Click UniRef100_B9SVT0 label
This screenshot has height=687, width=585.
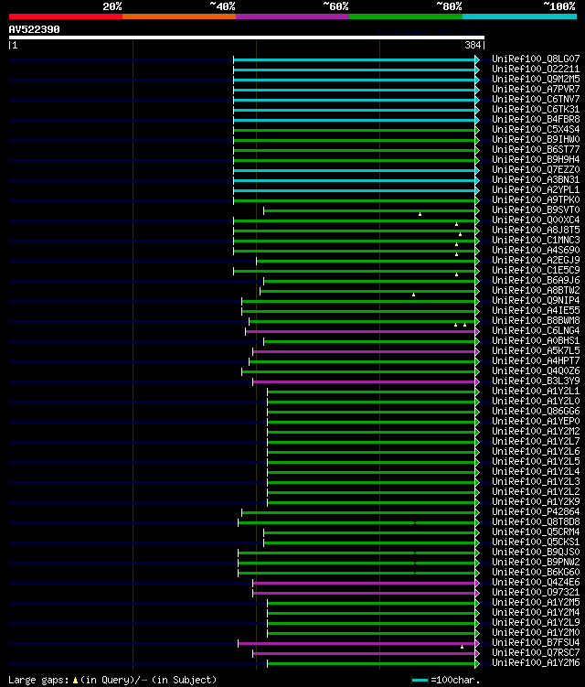[536, 209]
